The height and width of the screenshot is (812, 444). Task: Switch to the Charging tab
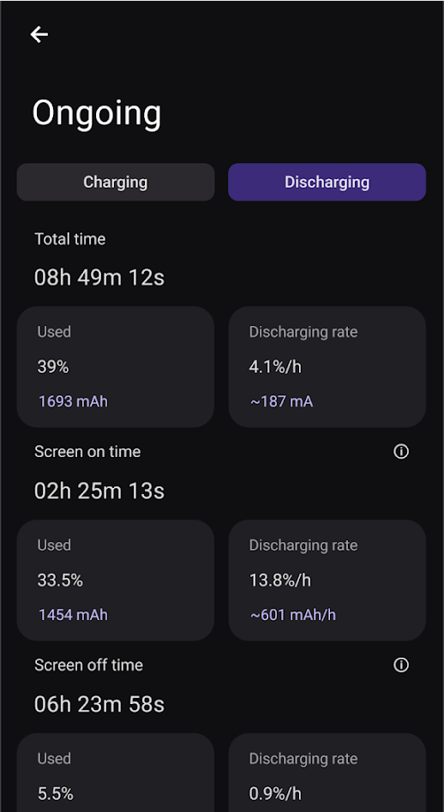[116, 183]
